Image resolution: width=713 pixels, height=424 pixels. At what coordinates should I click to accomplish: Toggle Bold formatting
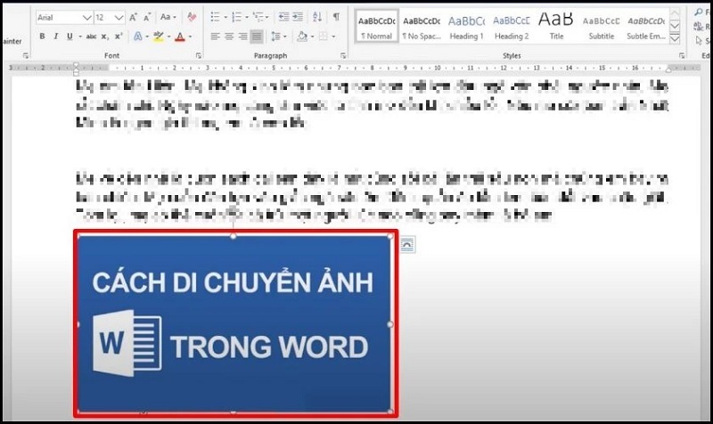pos(42,37)
